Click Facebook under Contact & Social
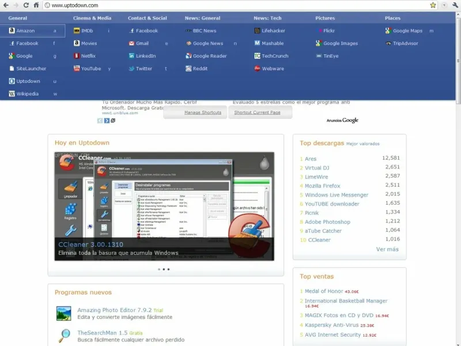The width and height of the screenshot is (461, 346). (143, 31)
